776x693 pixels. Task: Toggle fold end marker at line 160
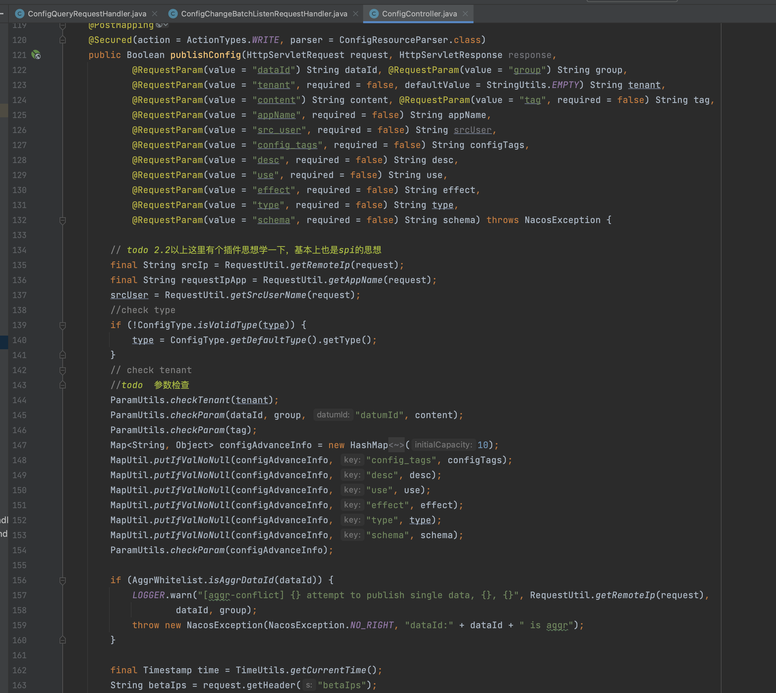(x=63, y=640)
